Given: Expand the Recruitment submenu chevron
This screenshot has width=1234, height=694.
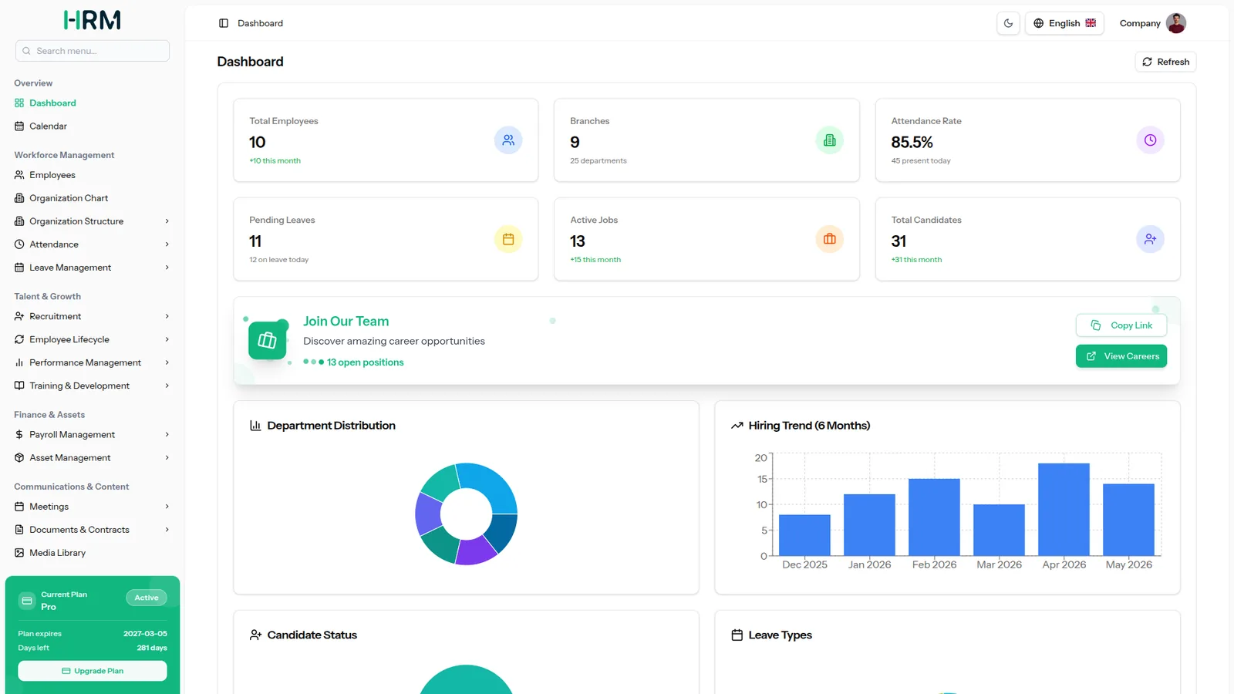Looking at the screenshot, I should pyautogui.click(x=167, y=316).
